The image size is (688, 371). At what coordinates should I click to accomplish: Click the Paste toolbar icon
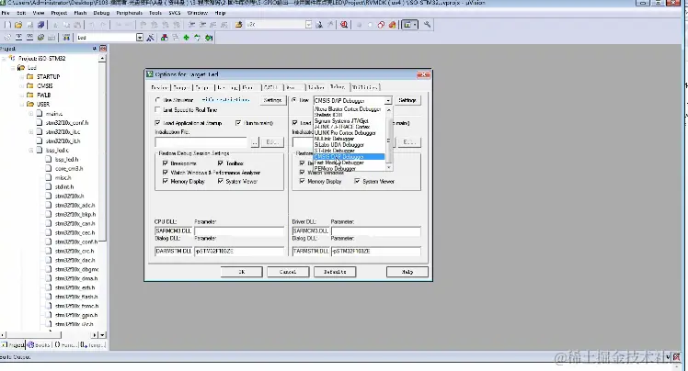77,25
